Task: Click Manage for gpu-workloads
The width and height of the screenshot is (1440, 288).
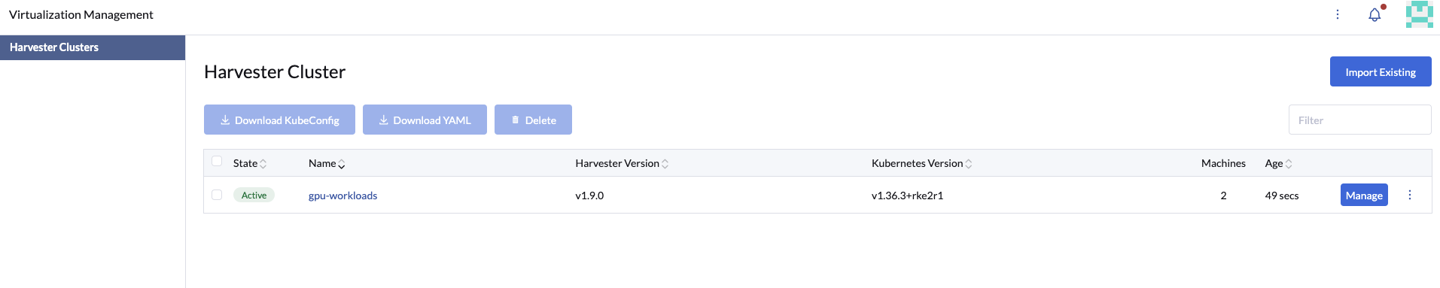Action: point(1364,195)
